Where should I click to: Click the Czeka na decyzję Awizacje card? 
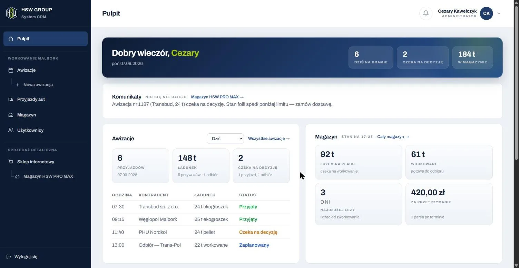click(x=261, y=166)
